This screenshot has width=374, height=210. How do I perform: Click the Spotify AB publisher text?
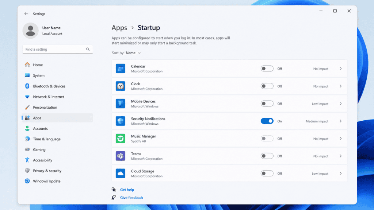coord(138,141)
